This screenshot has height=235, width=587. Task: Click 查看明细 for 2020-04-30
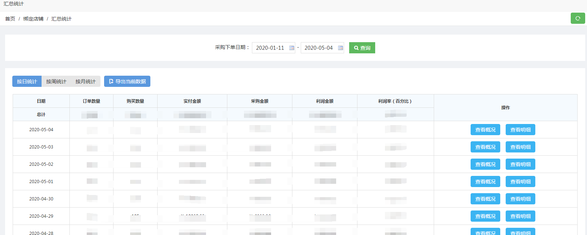[x=520, y=199]
